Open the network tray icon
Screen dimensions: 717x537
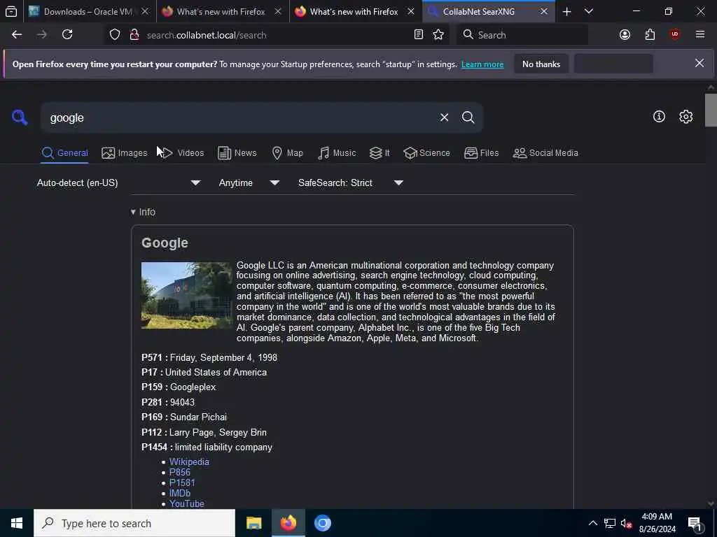click(x=610, y=523)
